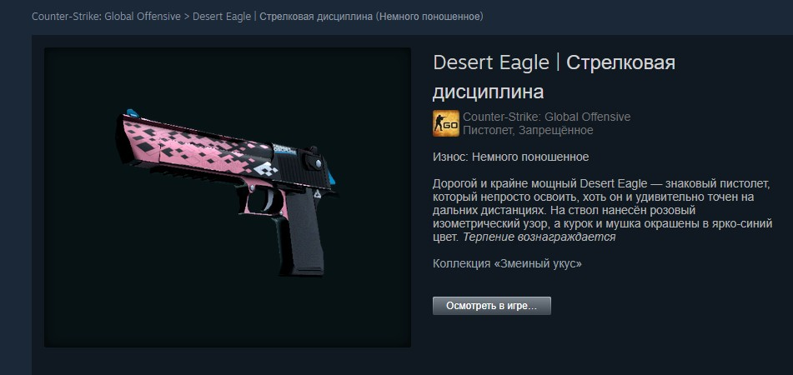
Task: Click the white diamond logo on the slide
Action: point(266,169)
